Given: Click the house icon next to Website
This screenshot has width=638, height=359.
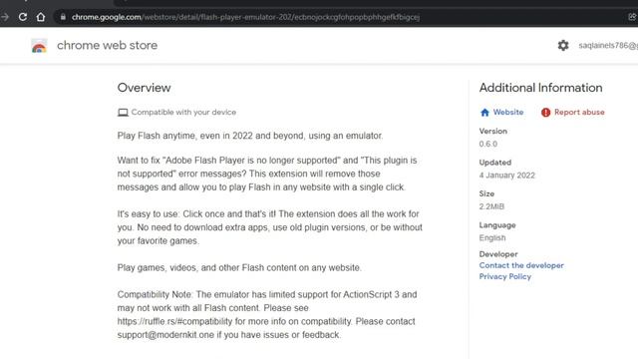Looking at the screenshot, I should pos(484,113).
